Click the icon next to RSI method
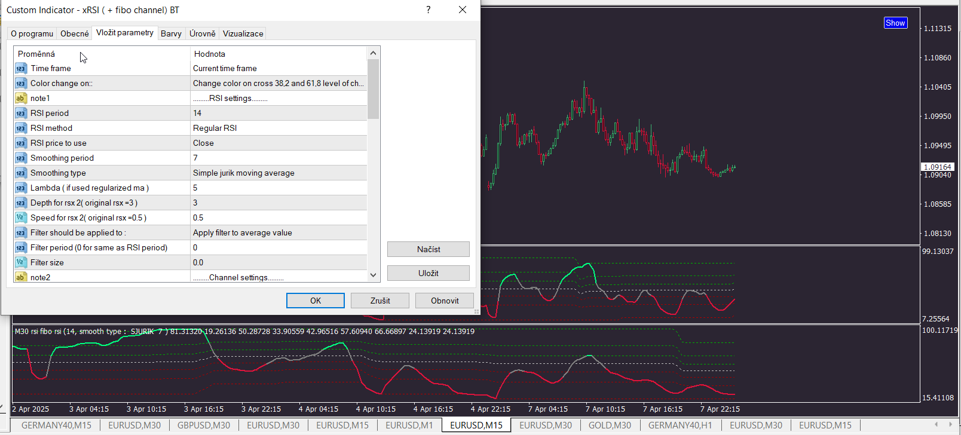The image size is (961, 435). (x=20, y=128)
